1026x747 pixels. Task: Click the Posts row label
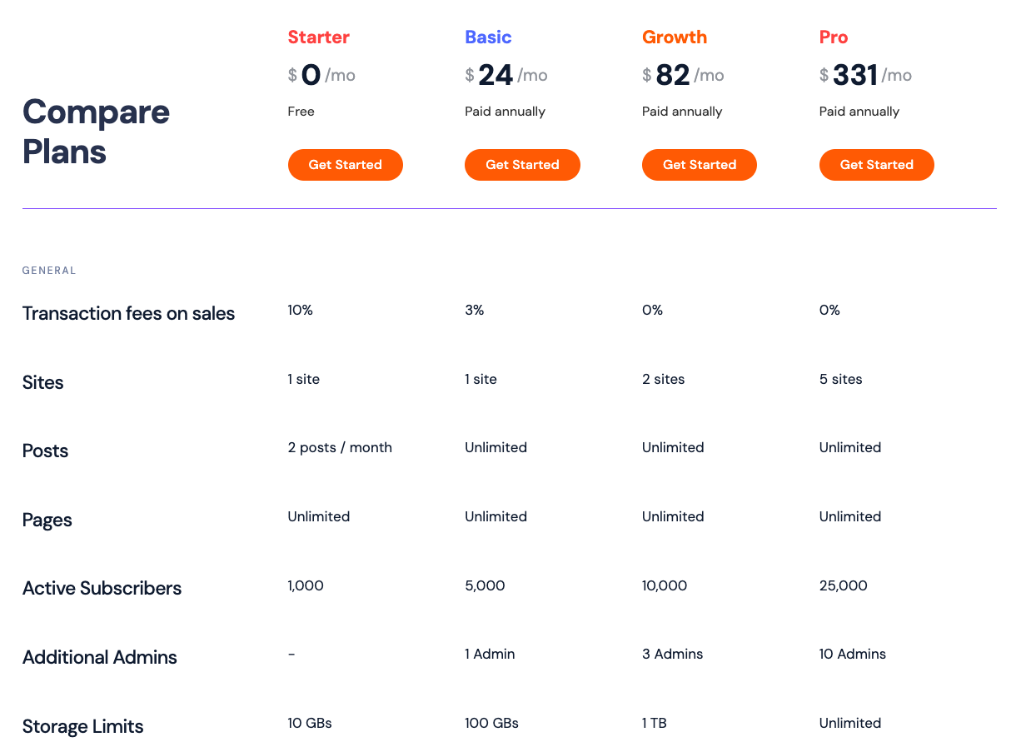pyautogui.click(x=45, y=451)
